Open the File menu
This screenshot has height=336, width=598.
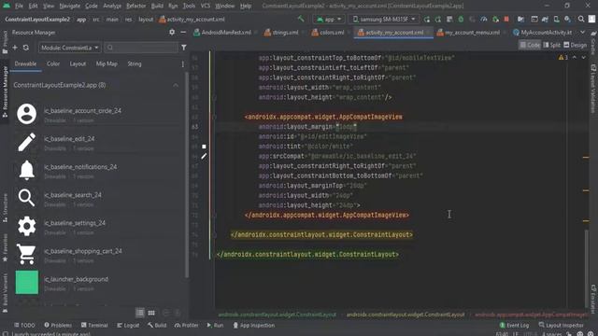[19, 6]
